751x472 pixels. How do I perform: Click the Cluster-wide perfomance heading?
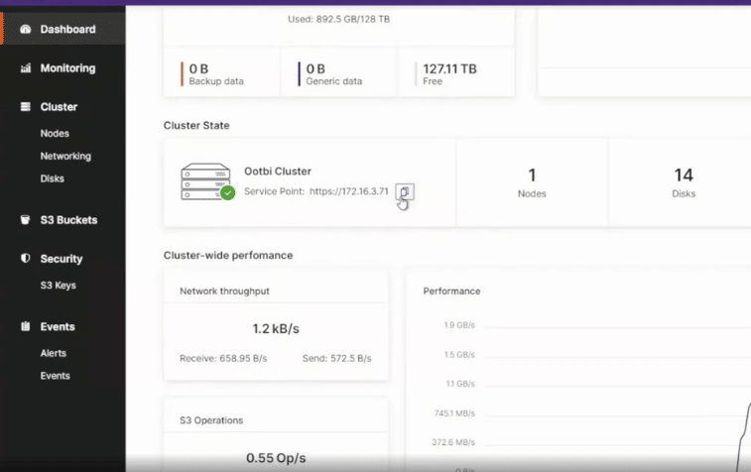(228, 255)
